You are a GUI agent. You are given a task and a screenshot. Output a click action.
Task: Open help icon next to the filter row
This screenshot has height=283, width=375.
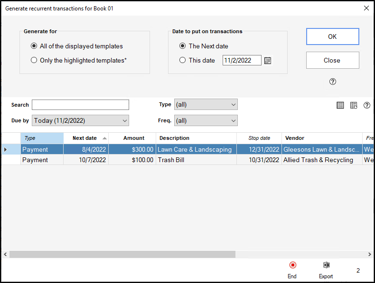366,105
